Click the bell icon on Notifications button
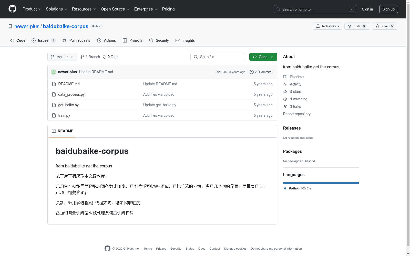 (x=318, y=26)
